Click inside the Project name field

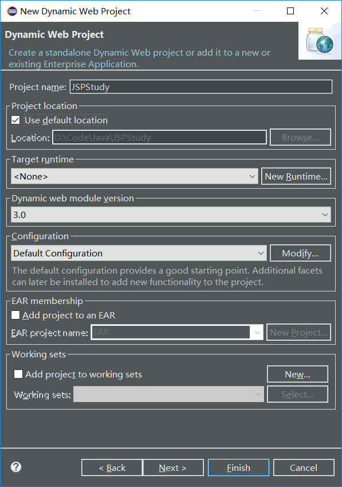(x=201, y=87)
